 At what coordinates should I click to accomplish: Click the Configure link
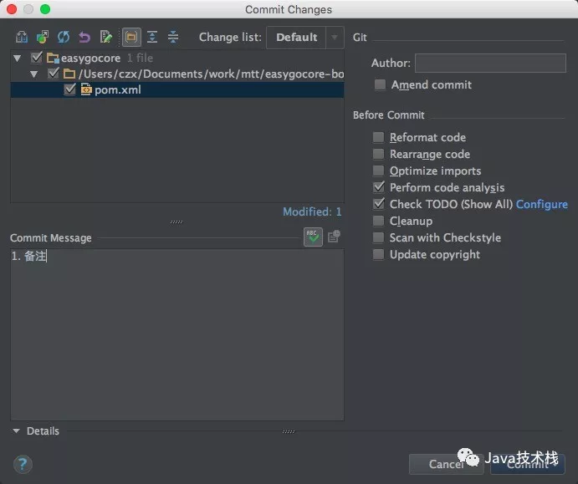click(541, 204)
